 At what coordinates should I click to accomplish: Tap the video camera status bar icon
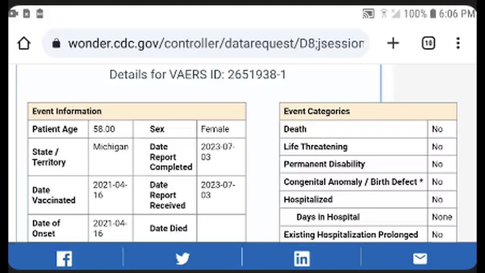click(x=13, y=14)
